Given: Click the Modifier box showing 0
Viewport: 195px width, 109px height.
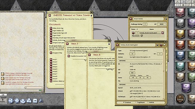Looking at the screenshot, I should [x=3, y=100].
